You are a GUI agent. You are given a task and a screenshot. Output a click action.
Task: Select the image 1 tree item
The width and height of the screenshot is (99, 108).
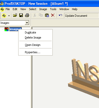tap(15, 29)
